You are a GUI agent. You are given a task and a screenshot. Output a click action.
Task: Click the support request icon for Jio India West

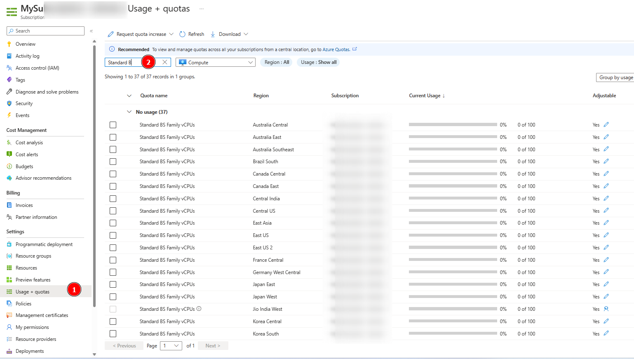(x=606, y=309)
